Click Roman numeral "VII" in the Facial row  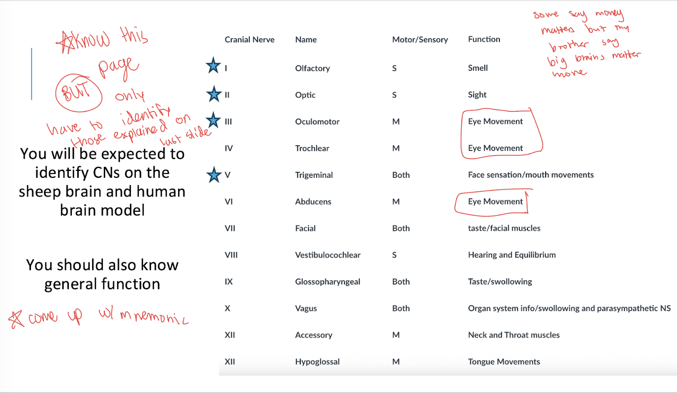pos(230,228)
